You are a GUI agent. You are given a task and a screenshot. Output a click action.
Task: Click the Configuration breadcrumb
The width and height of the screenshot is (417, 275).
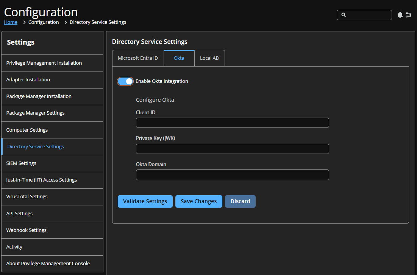coord(44,22)
